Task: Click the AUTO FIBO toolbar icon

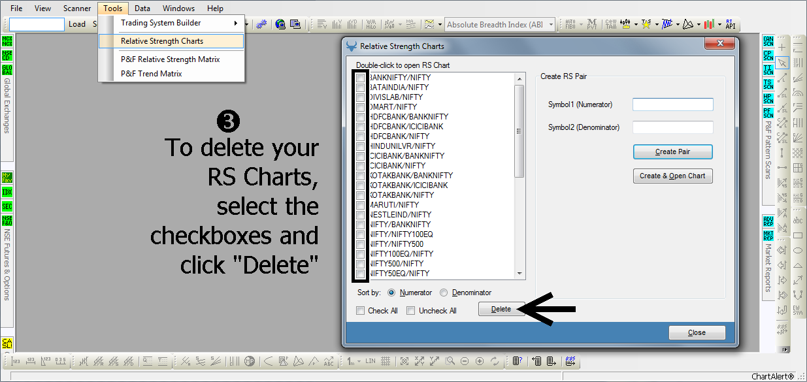Action: tap(570, 24)
